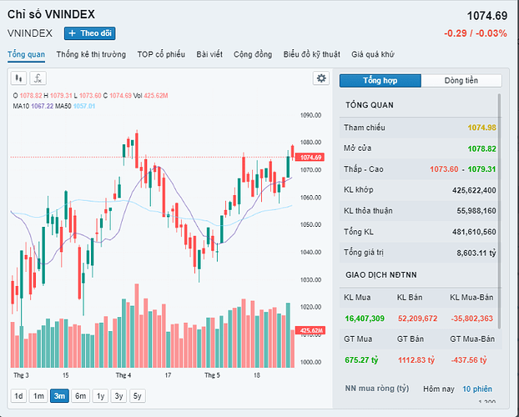The image size is (519, 417).
Task: Set chart range to 1y
Action: pyautogui.click(x=100, y=396)
